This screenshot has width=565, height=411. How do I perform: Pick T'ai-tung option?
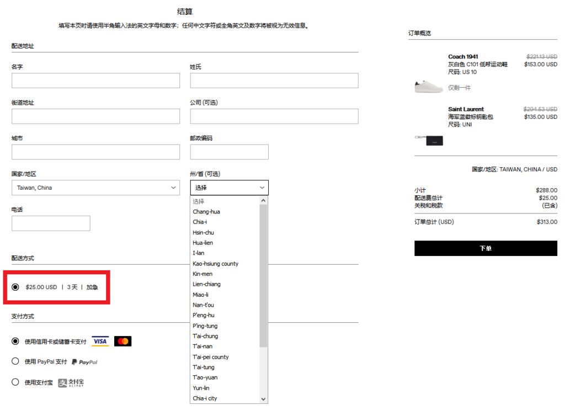pyautogui.click(x=225, y=367)
